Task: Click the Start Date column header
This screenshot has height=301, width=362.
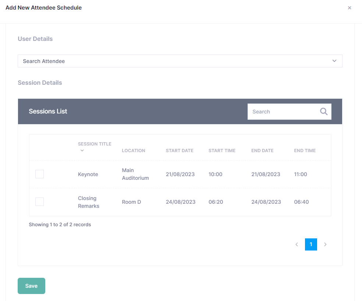Action: 180,150
